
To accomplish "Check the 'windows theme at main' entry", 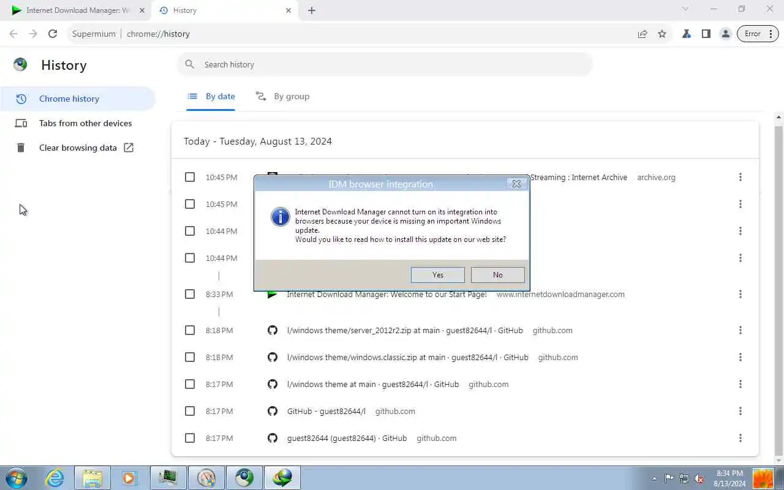I will click(x=190, y=384).
